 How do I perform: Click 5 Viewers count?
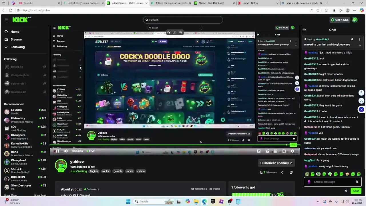268,173
